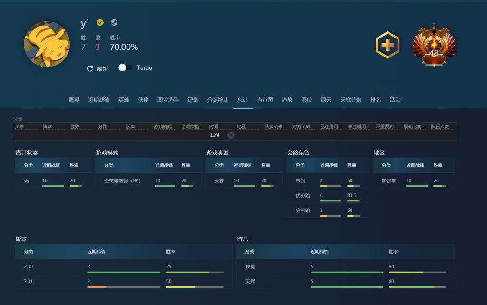Open the Steam profile icon

[x=114, y=22]
